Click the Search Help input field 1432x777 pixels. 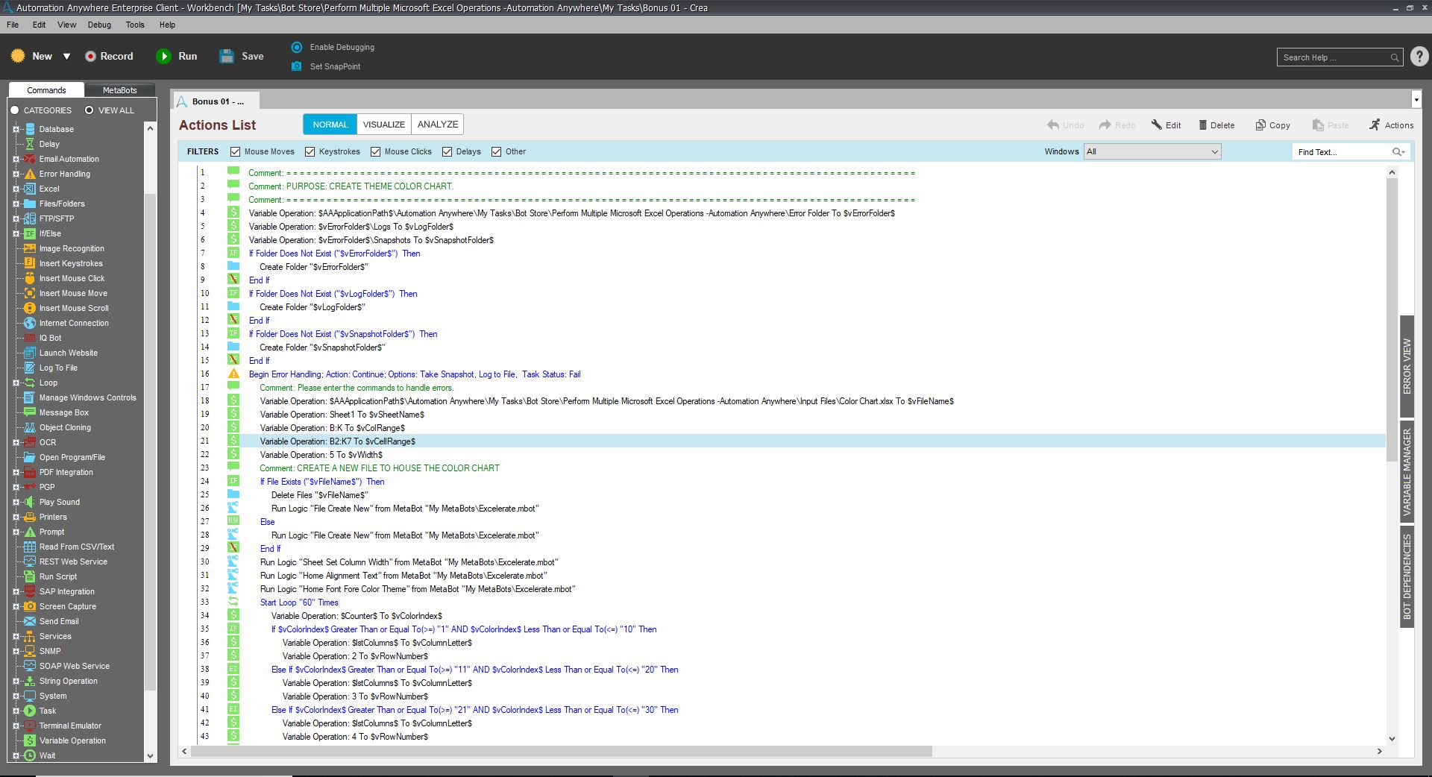coord(1333,57)
